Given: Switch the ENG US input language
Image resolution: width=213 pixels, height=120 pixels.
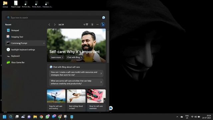Looking at the screenshot, I should pyautogui.click(x=187, y=117).
